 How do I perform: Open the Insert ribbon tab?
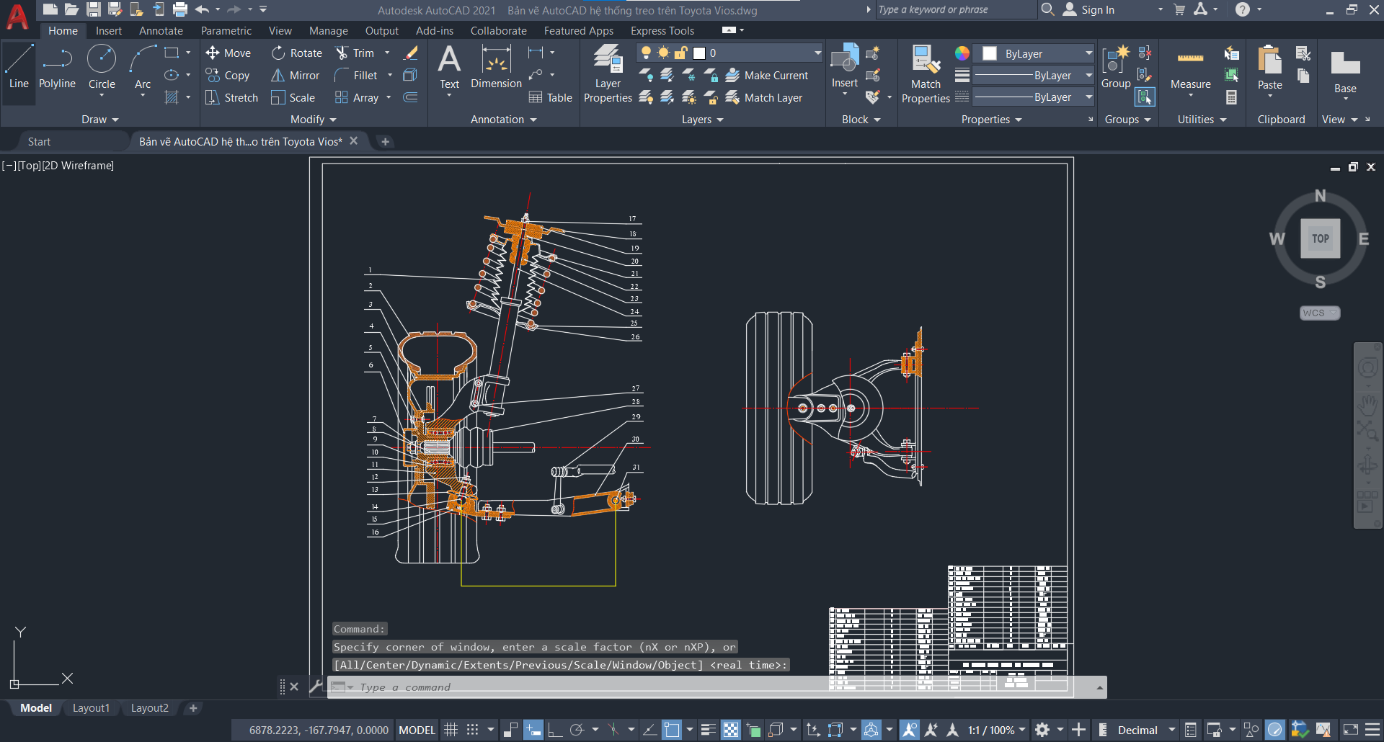(109, 30)
